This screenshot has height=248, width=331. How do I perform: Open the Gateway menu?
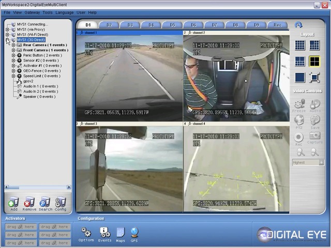point(32,12)
